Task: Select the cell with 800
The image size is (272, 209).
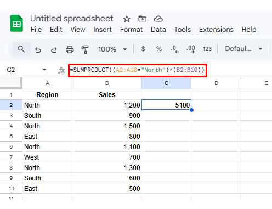Action: (x=107, y=136)
